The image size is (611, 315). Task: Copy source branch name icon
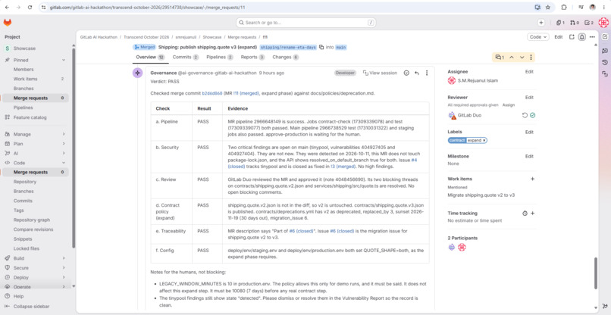321,47
